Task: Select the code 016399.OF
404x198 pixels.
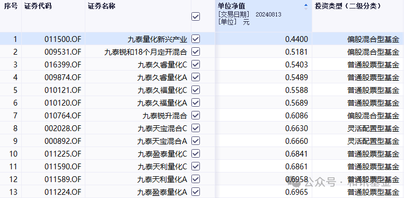Action: point(63,65)
